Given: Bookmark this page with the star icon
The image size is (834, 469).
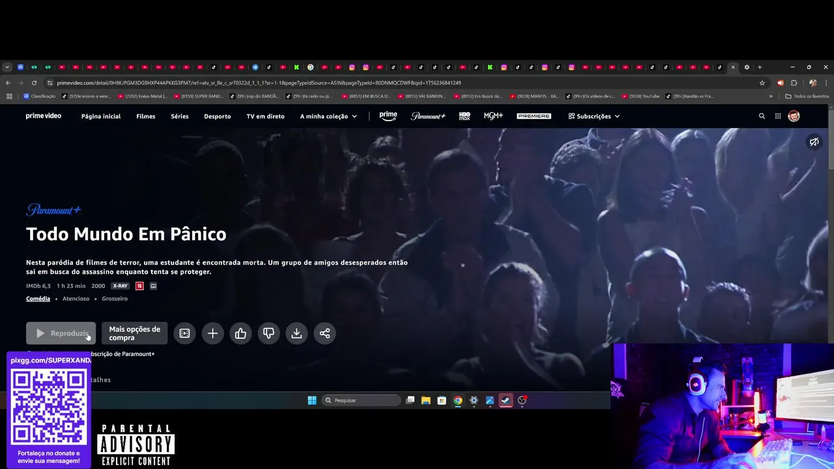Looking at the screenshot, I should tap(762, 83).
